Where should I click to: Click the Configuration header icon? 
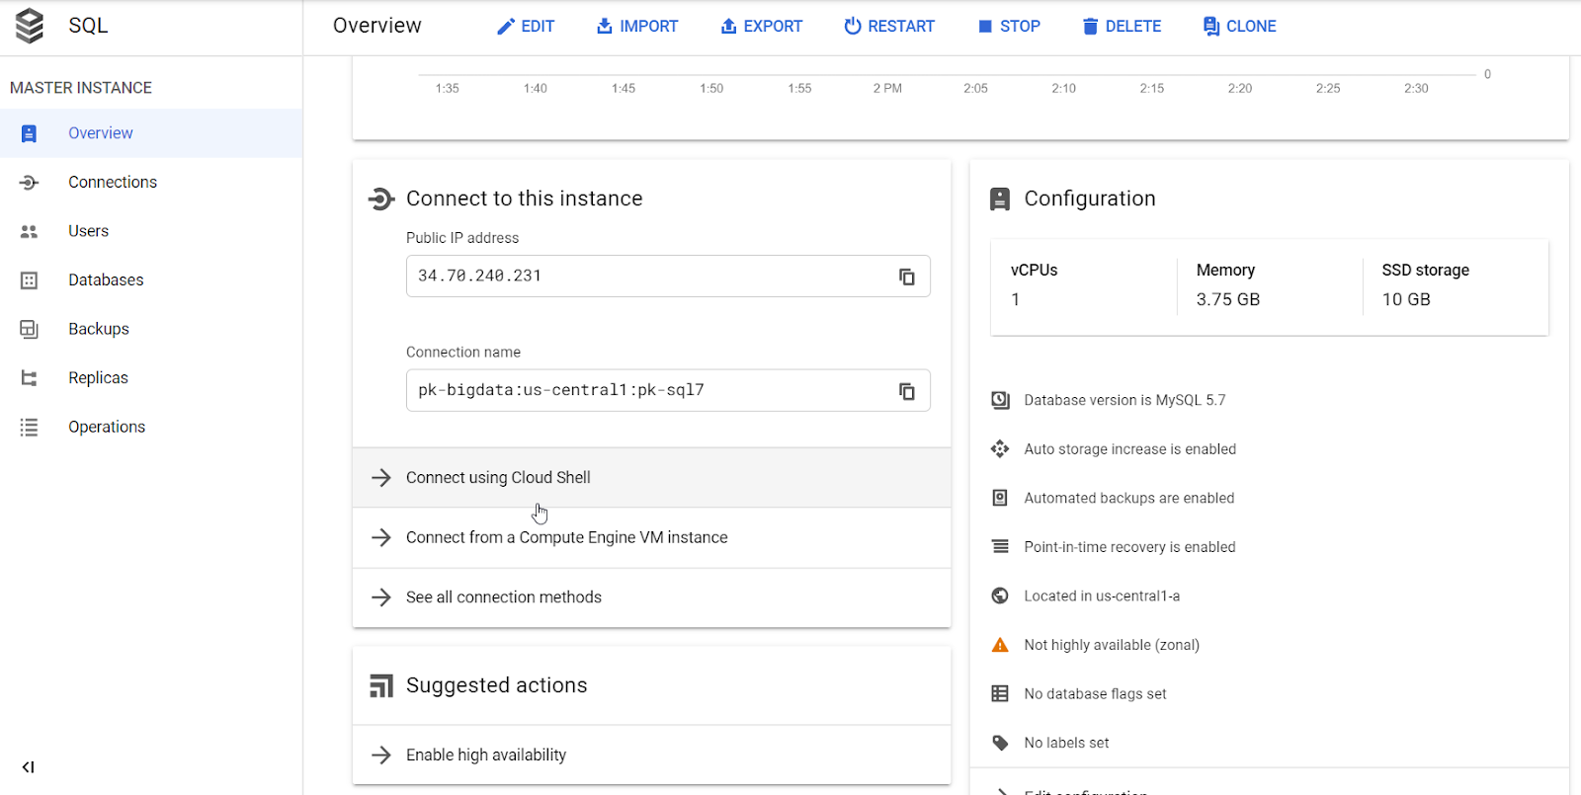[1000, 199]
